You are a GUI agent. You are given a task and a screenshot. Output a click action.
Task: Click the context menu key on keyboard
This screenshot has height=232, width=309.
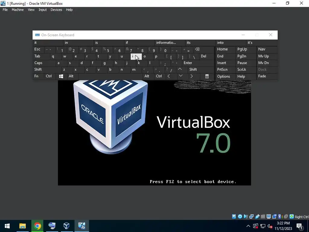[207, 76]
